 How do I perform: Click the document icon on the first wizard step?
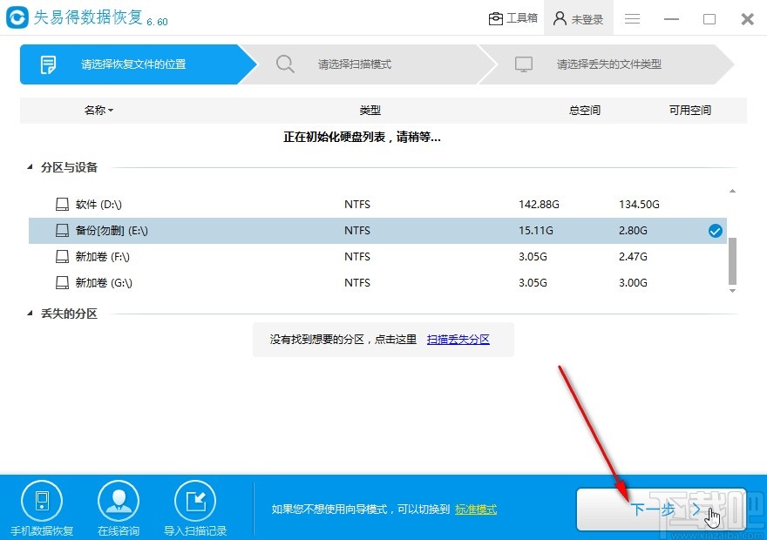48,64
